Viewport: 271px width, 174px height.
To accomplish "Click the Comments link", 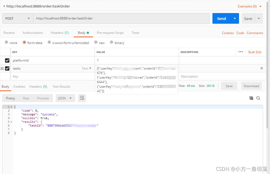I will tap(255, 33).
